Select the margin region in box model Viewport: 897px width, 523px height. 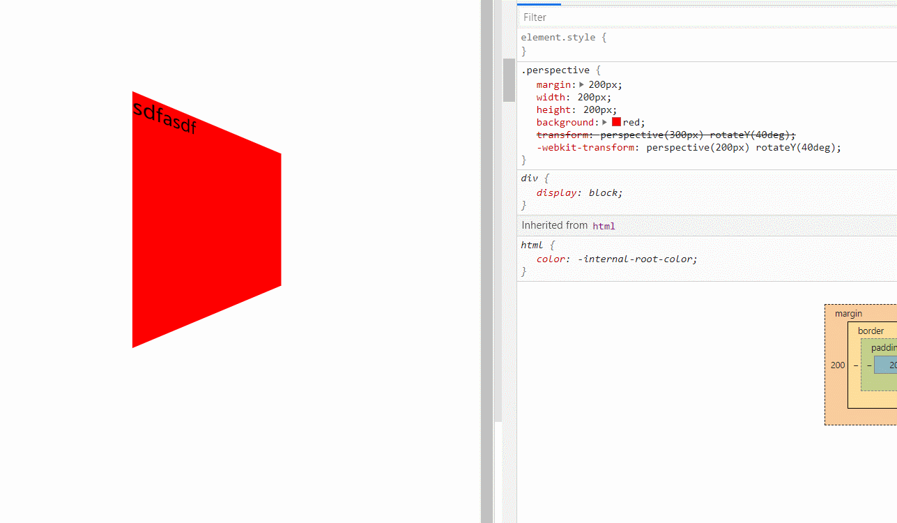click(x=848, y=314)
